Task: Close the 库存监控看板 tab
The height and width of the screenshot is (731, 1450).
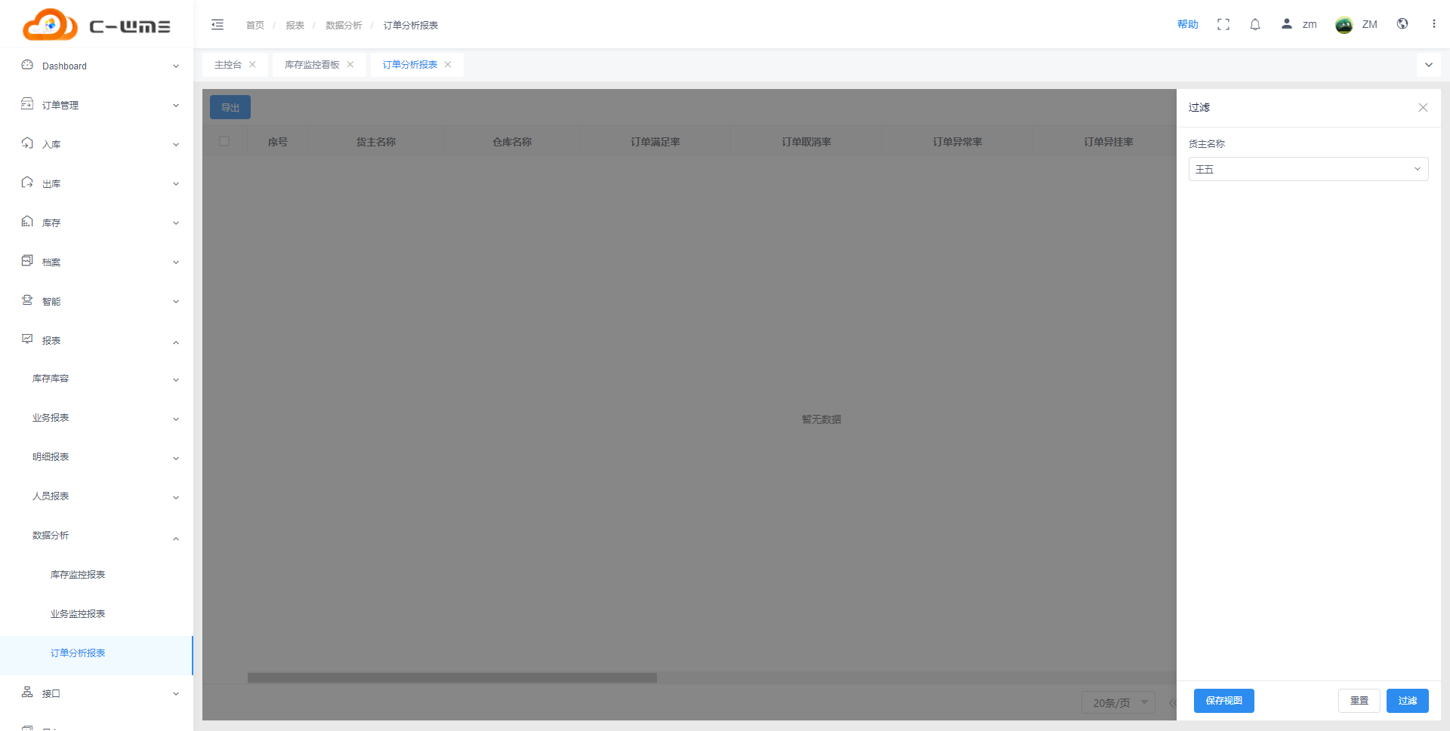Action: tap(350, 64)
